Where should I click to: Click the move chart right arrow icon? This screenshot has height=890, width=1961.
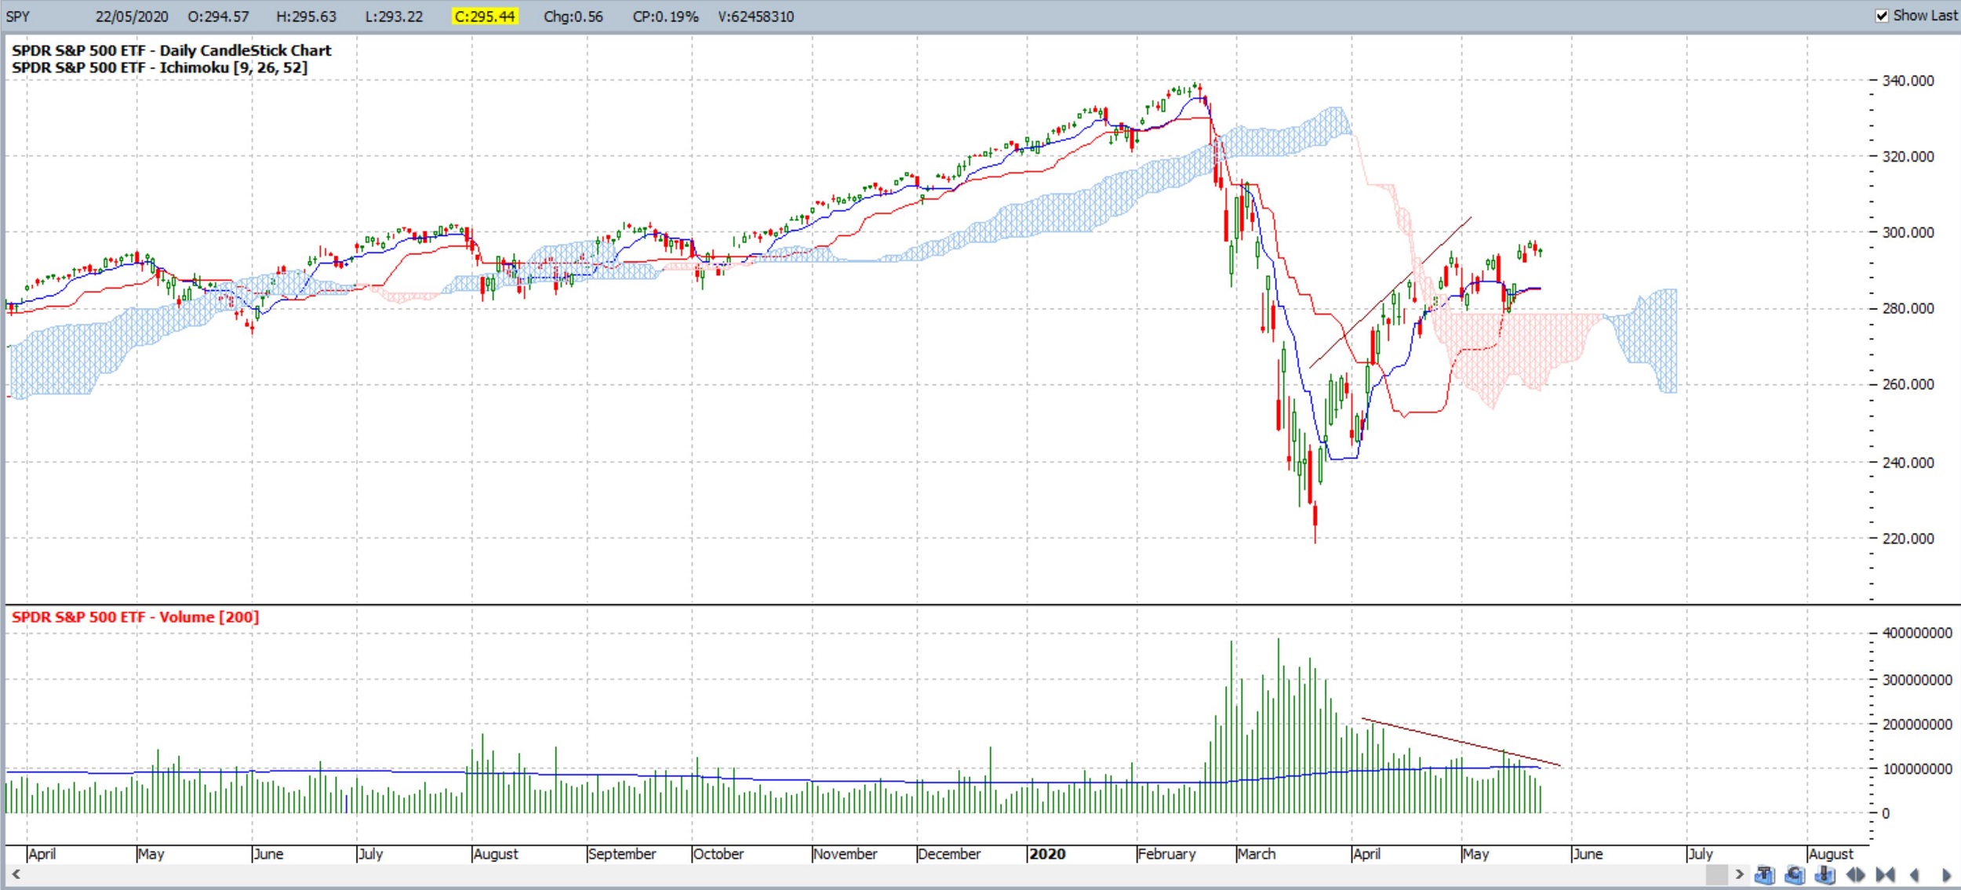pos(1947,875)
